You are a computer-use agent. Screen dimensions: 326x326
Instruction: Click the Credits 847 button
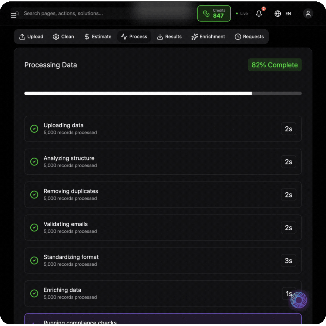tap(214, 13)
